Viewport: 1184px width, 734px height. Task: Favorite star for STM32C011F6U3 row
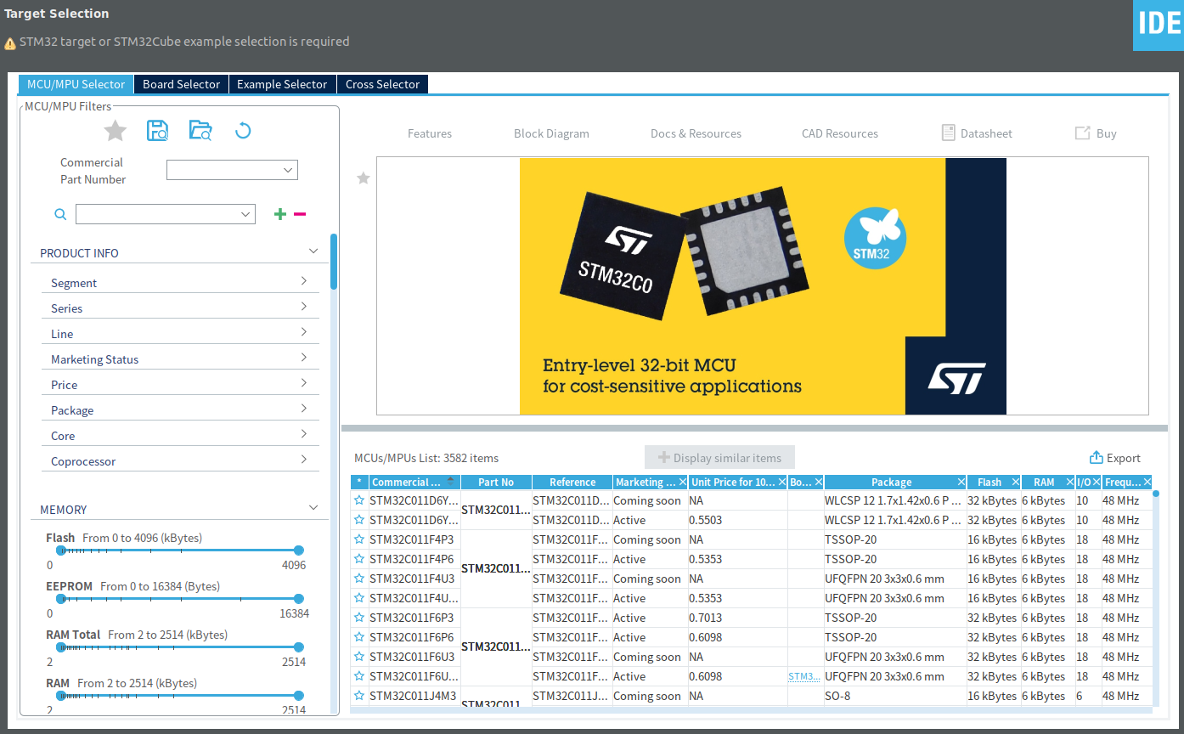359,657
